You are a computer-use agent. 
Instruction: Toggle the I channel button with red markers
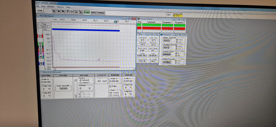point(40,36)
